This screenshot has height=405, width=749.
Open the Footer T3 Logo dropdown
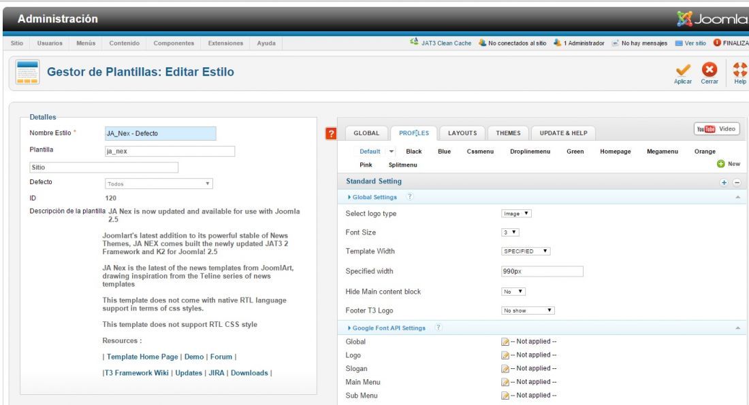click(x=528, y=310)
